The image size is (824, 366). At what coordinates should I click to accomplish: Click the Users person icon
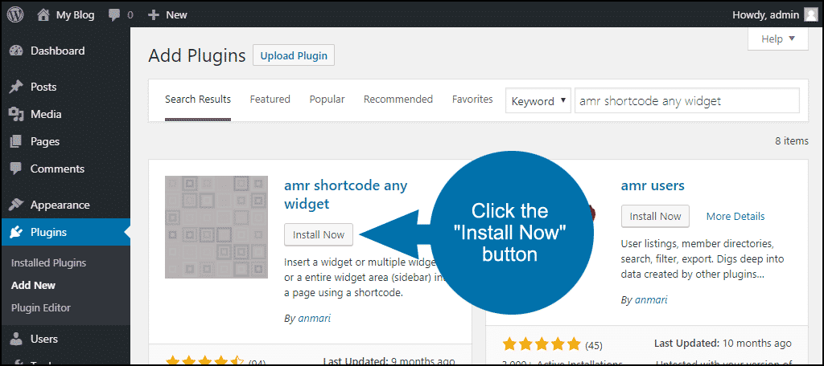click(16, 339)
